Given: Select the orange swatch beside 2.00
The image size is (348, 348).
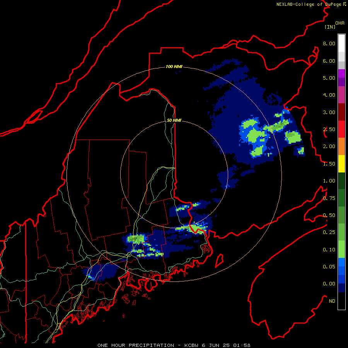Looking at the screenshot, I should coord(341,147).
